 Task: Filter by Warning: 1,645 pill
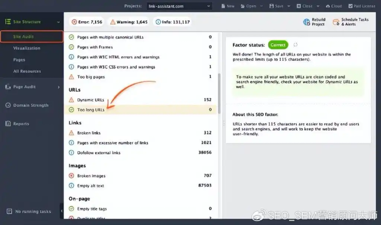[129, 22]
